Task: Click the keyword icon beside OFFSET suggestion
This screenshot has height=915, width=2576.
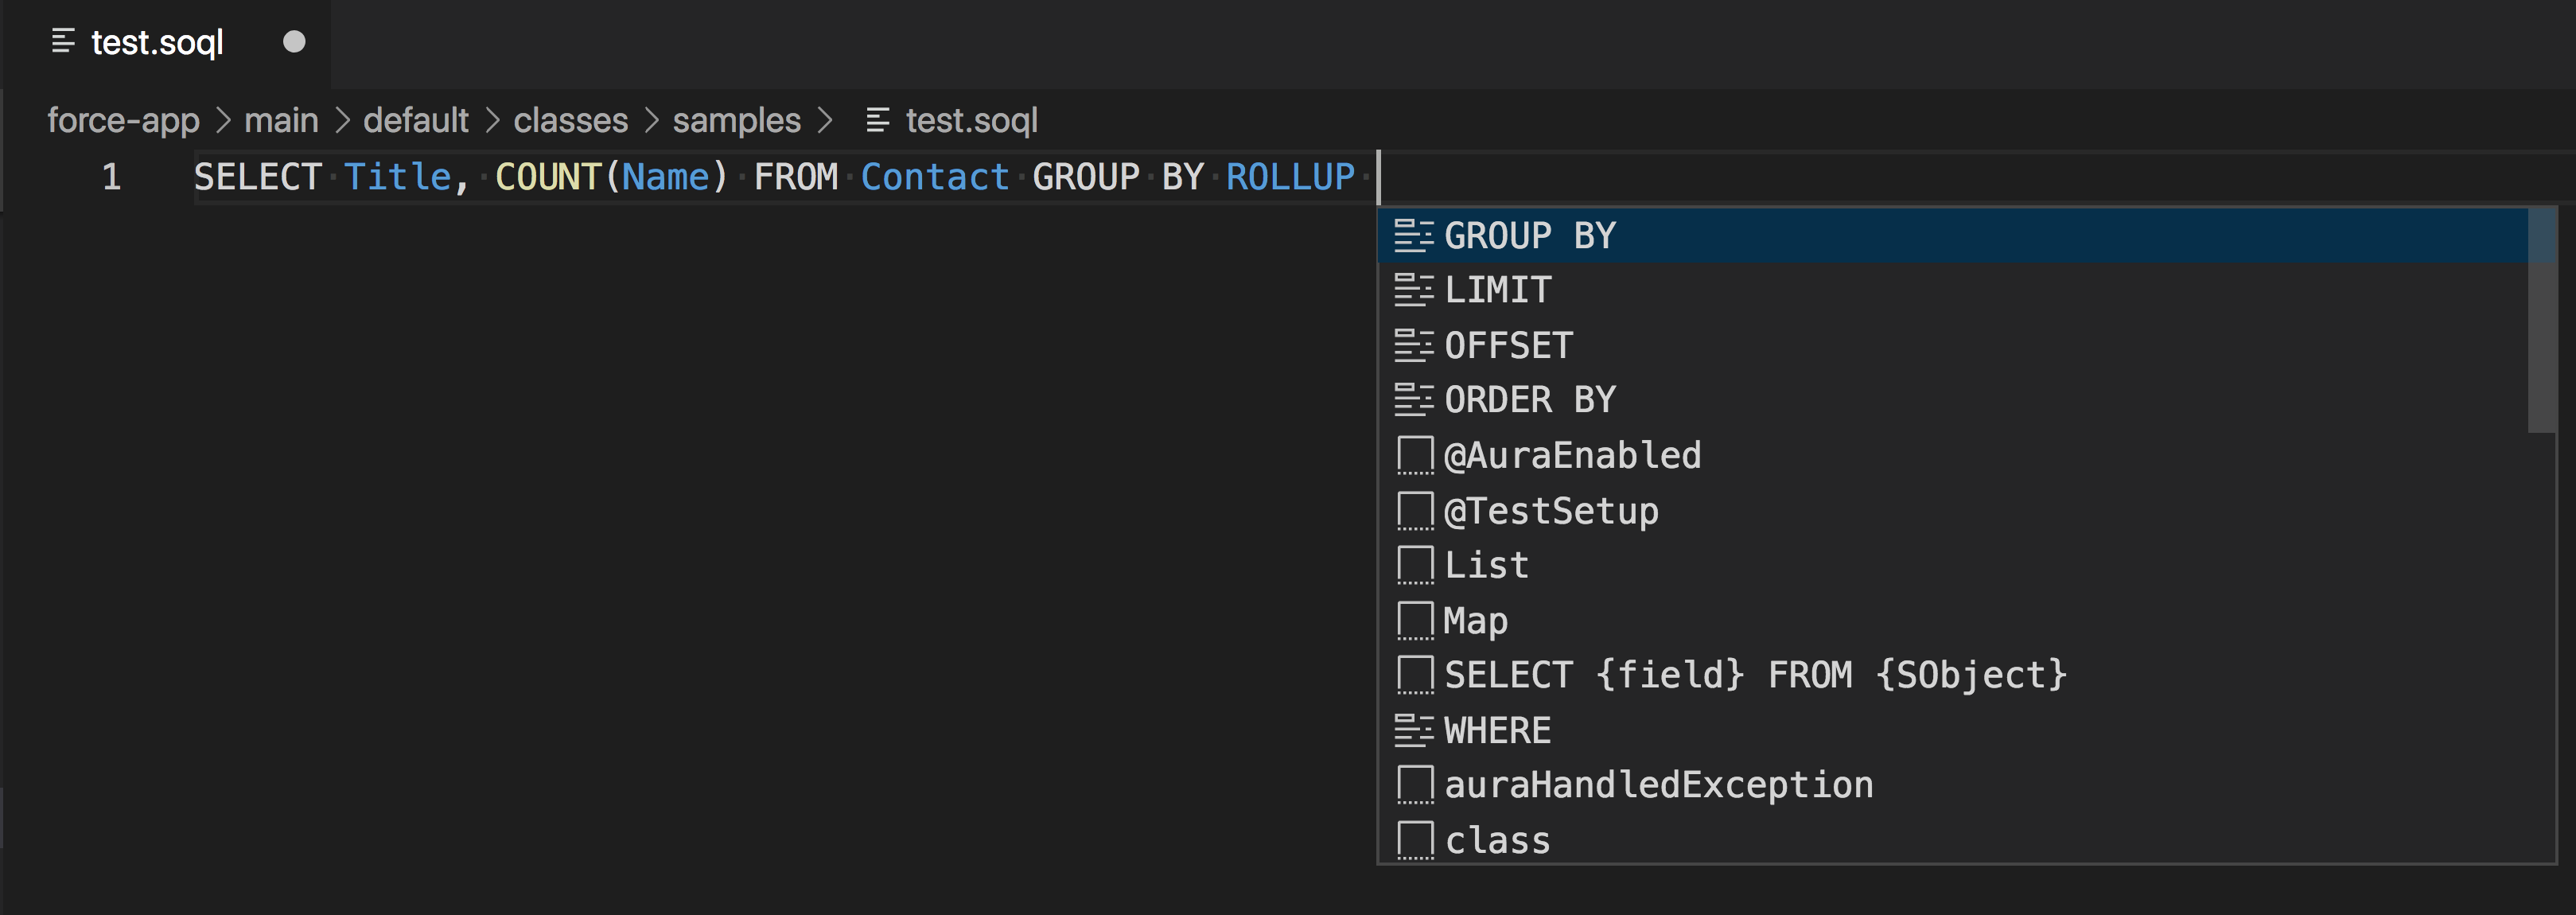Action: 1413,345
